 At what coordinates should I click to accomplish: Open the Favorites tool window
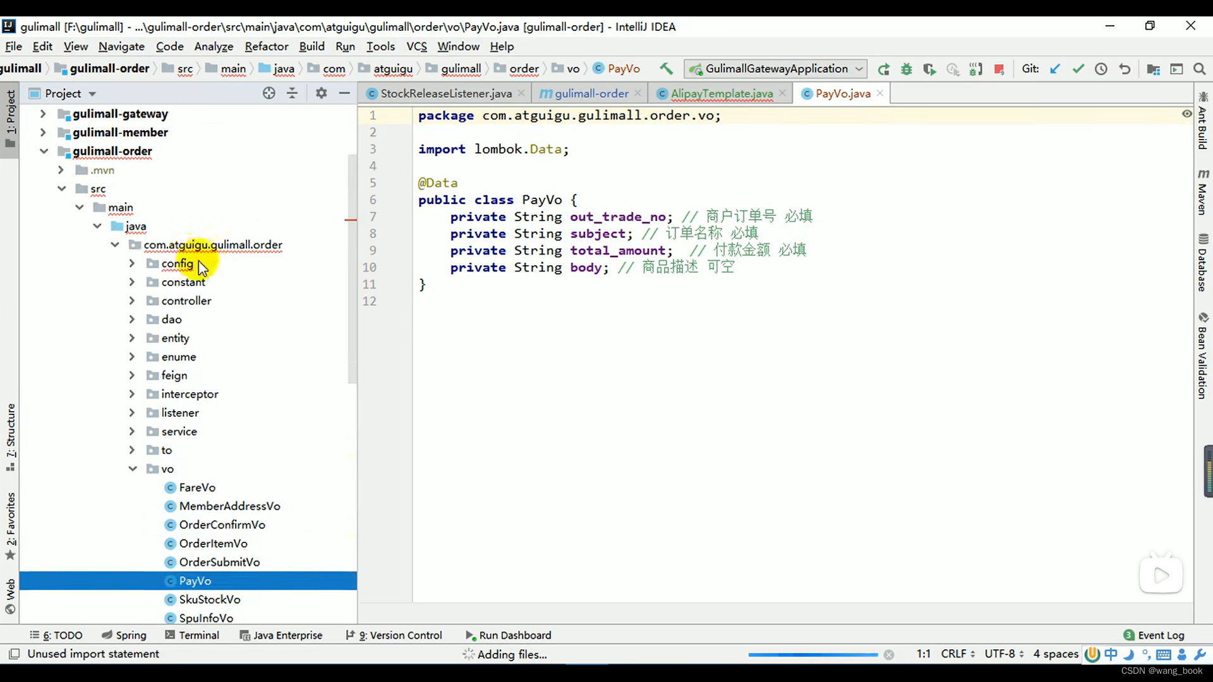10,526
